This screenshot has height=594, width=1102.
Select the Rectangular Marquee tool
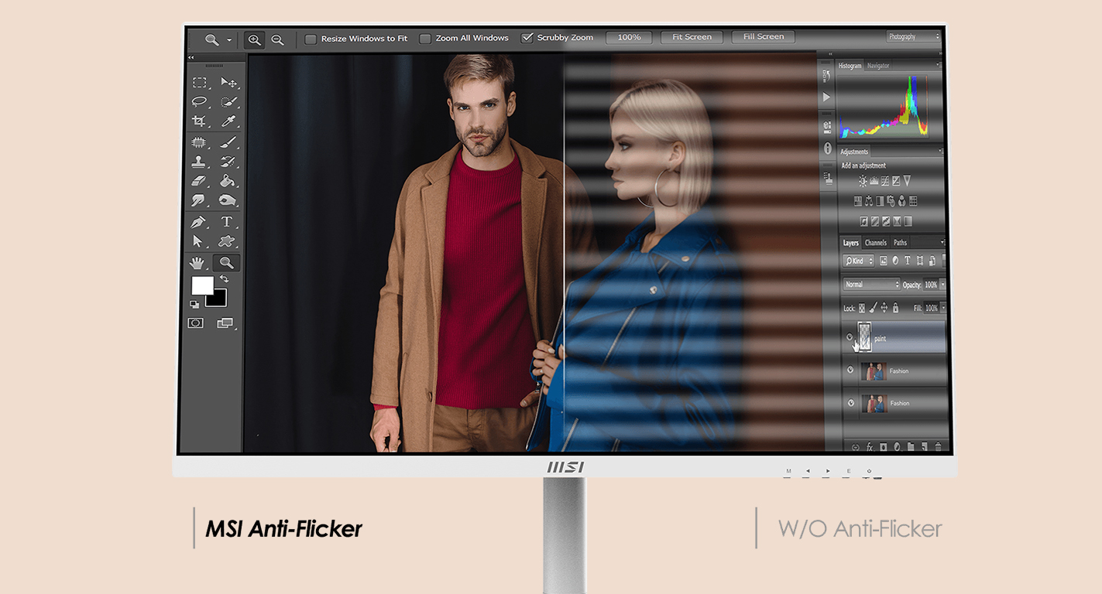click(x=200, y=83)
